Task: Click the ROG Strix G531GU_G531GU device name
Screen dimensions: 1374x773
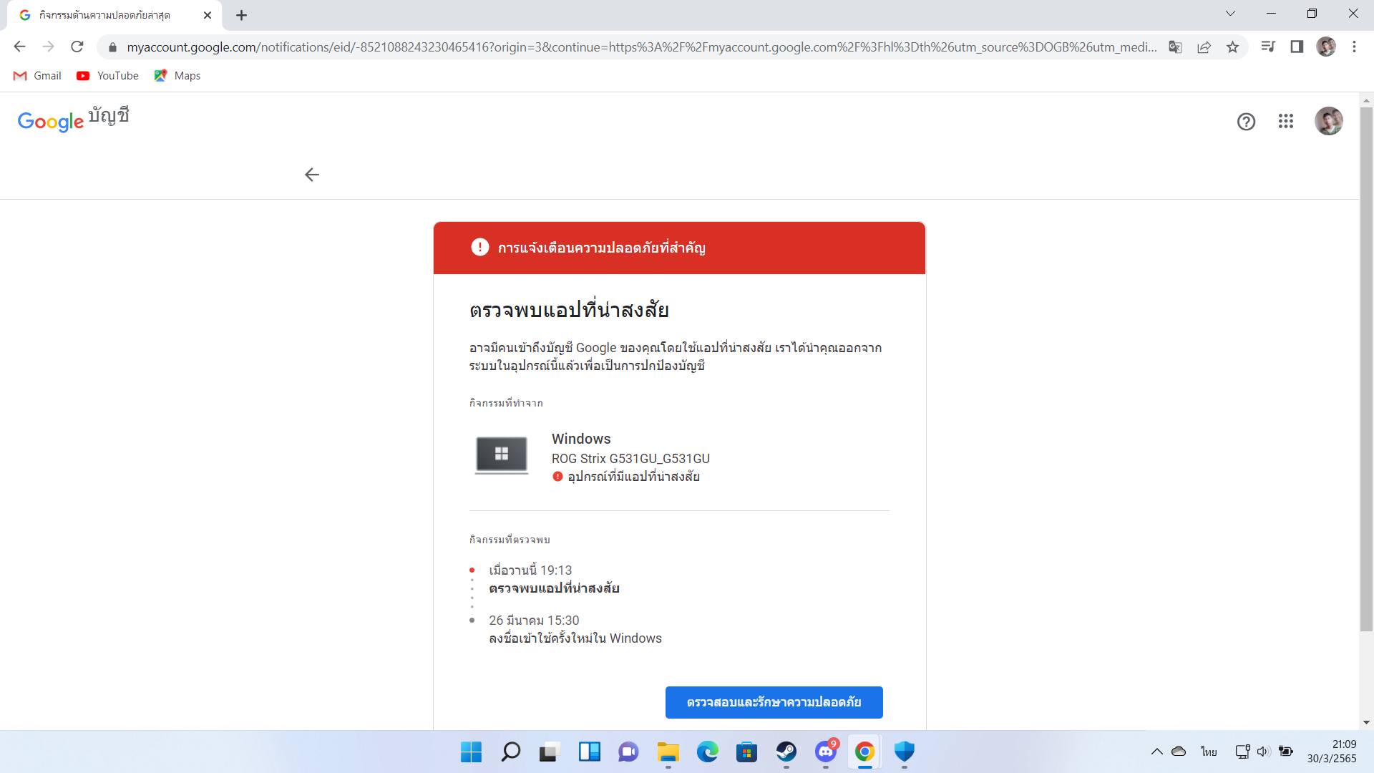Action: 630,458
